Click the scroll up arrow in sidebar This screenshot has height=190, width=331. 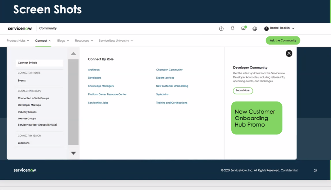pyautogui.click(x=73, y=54)
